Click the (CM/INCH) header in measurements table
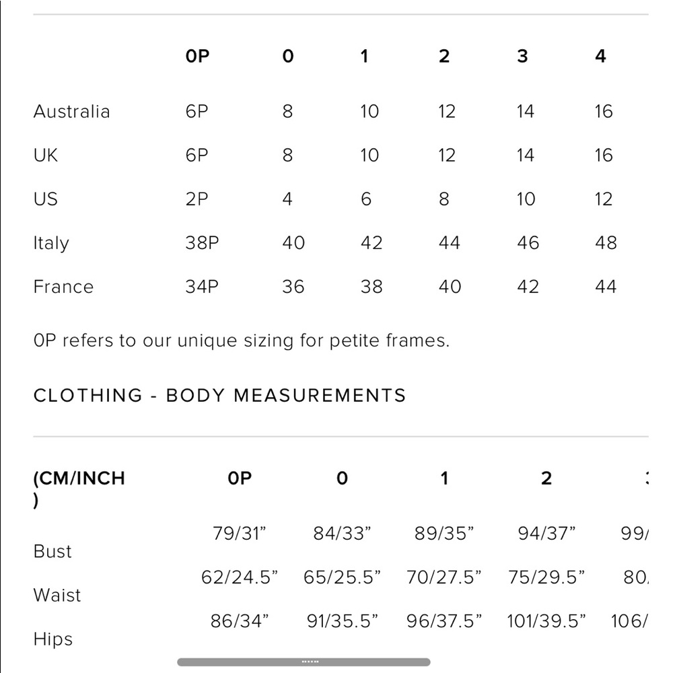 79,489
